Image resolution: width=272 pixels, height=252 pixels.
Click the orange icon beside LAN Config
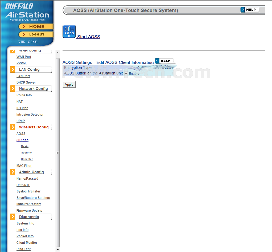click(x=13, y=69)
